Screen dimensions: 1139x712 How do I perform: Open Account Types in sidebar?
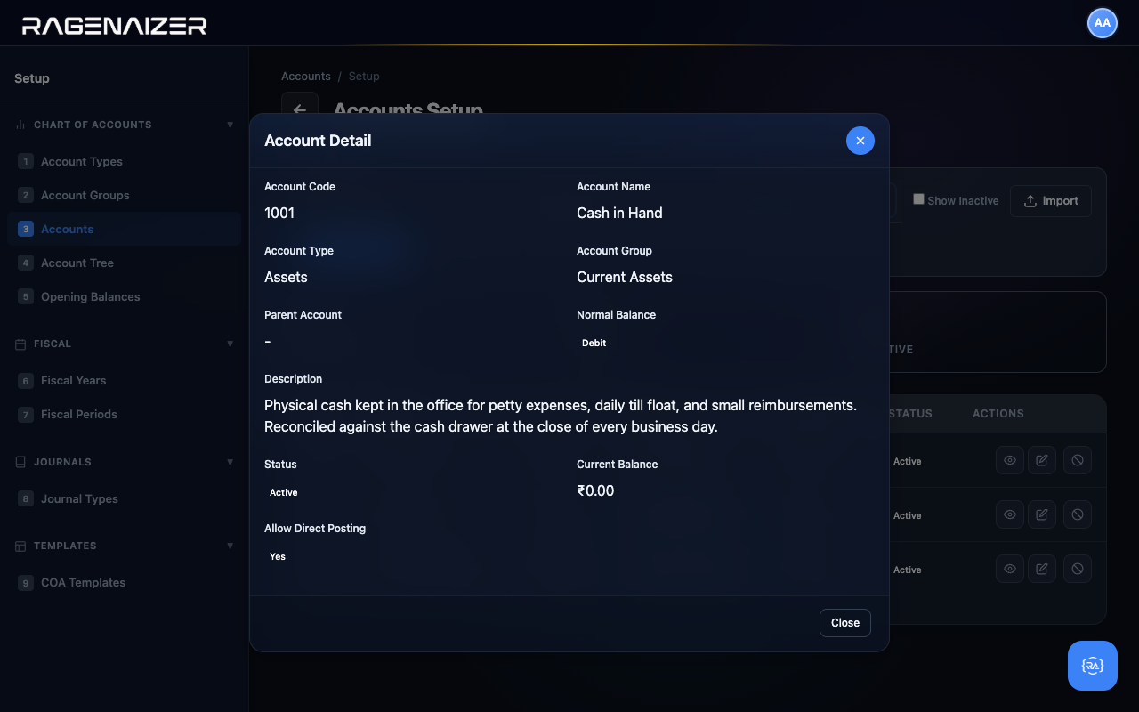124,161
